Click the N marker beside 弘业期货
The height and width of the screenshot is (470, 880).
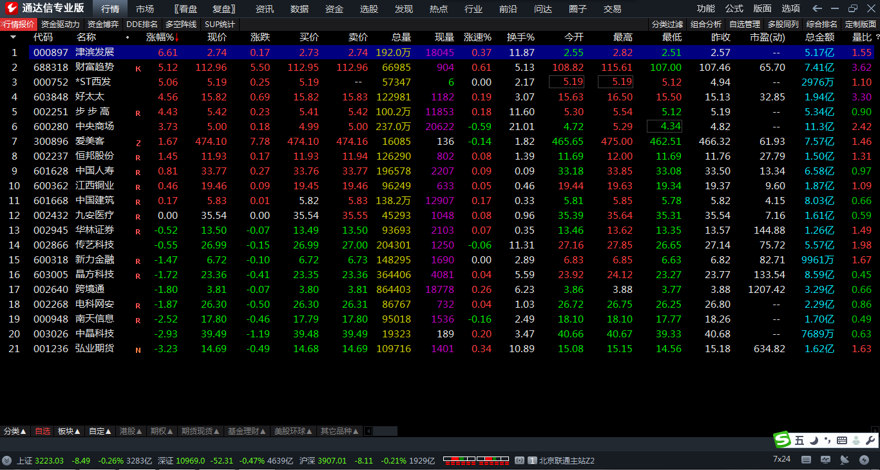pyautogui.click(x=138, y=350)
